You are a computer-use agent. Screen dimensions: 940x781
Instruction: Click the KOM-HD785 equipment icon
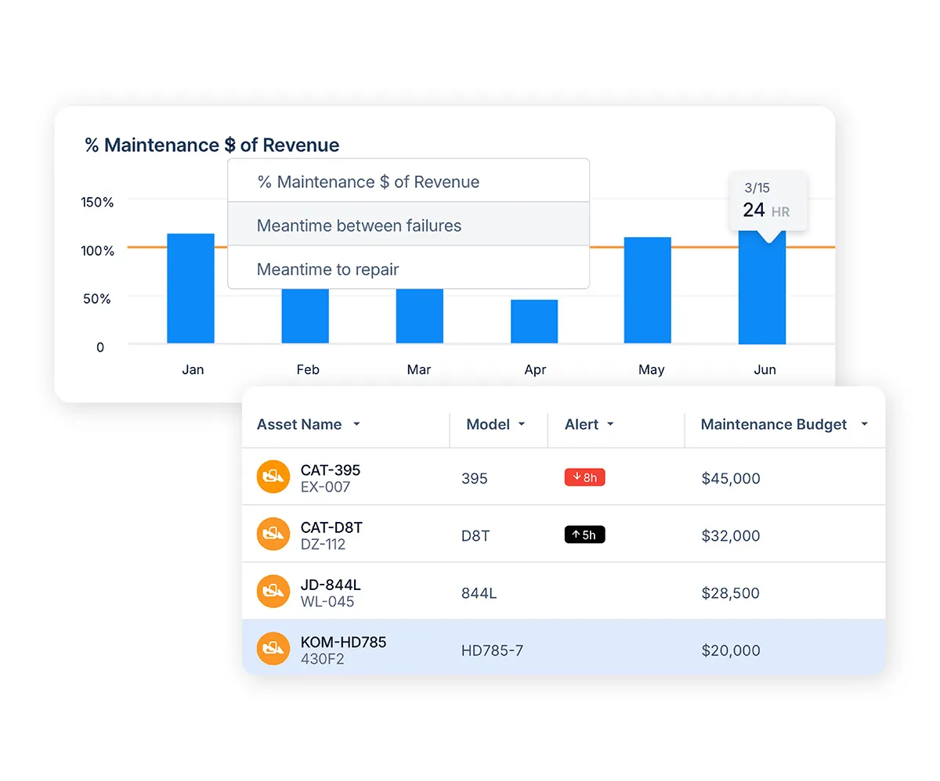(273, 648)
